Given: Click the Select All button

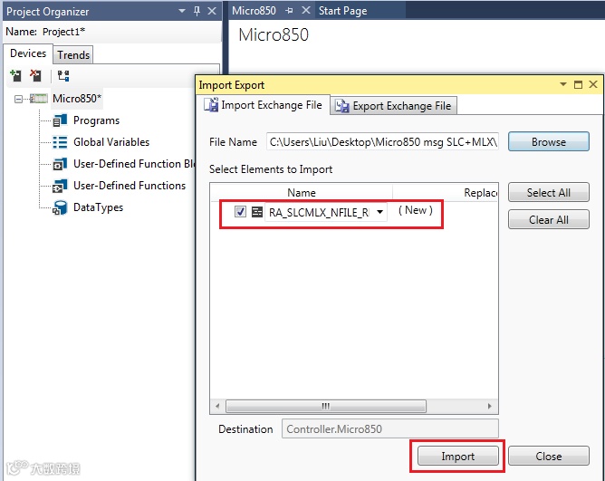Looking at the screenshot, I should tap(548, 192).
